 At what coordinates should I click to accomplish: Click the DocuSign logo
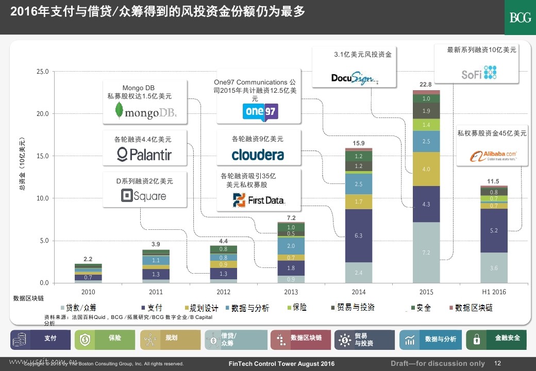point(355,78)
